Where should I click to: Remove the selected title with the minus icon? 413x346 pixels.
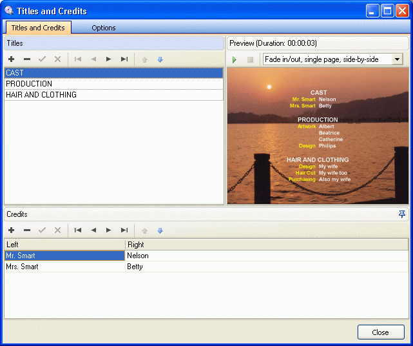[x=27, y=59]
